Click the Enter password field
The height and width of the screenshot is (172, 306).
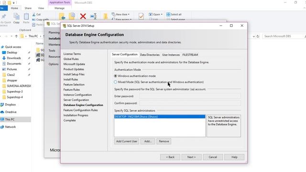190,96
